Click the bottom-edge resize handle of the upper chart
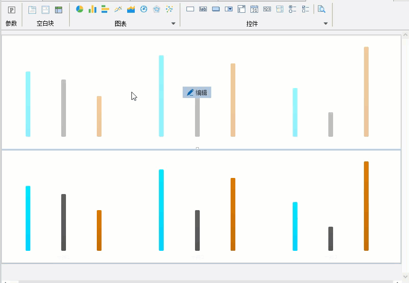The height and width of the screenshot is (283, 409). [x=197, y=149]
